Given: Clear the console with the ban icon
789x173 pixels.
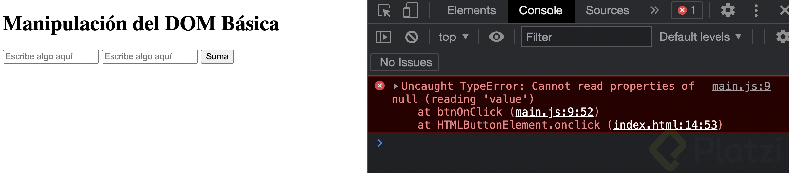Looking at the screenshot, I should point(412,37).
